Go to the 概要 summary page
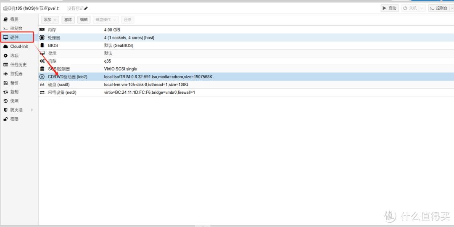The width and height of the screenshot is (454, 227). [x=14, y=19]
